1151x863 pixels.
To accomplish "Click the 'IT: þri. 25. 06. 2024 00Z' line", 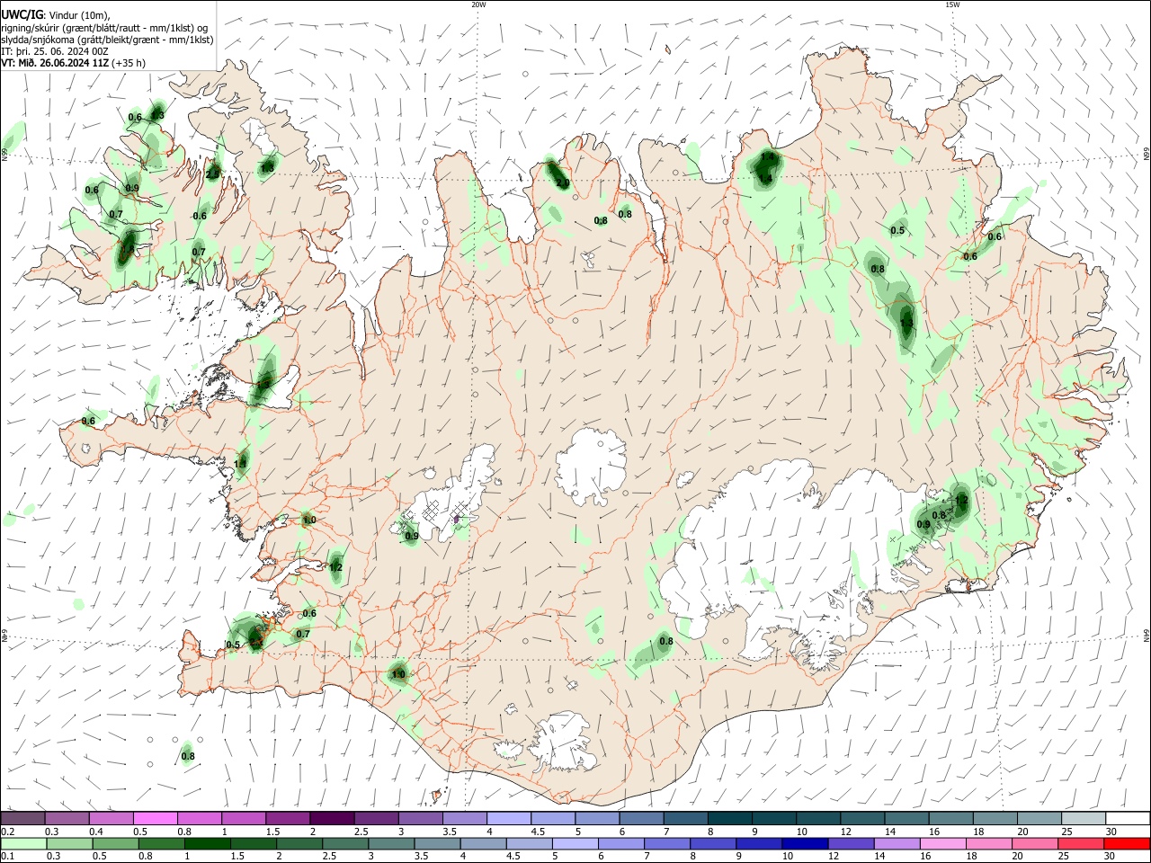I will click(x=55, y=51).
